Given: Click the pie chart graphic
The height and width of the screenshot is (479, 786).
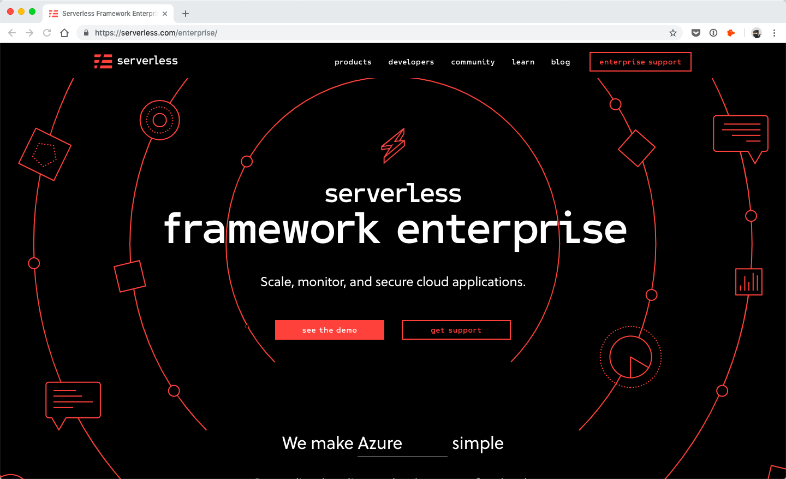Looking at the screenshot, I should (x=630, y=357).
